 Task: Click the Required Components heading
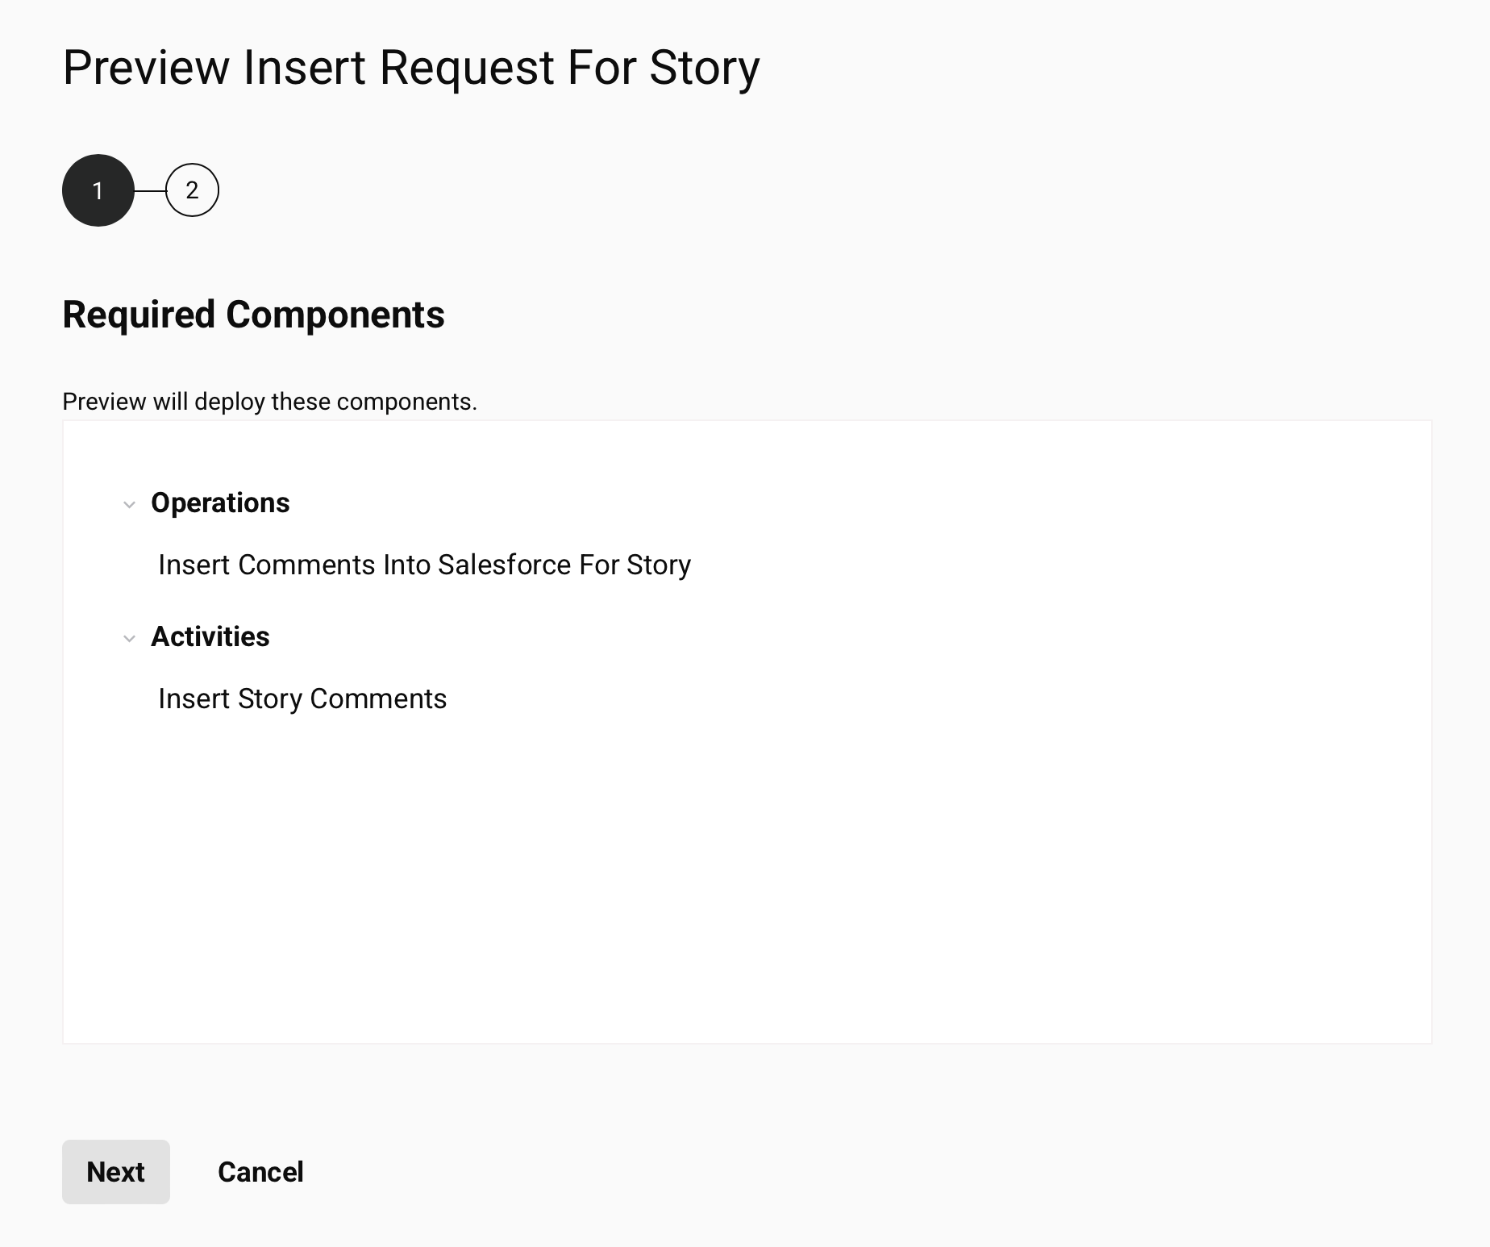tap(253, 315)
